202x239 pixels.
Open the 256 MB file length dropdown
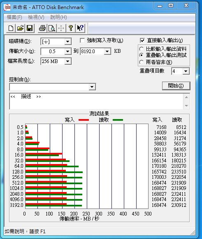point(67,61)
